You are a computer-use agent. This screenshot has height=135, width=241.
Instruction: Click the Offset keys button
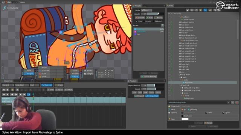pos(69,90)
